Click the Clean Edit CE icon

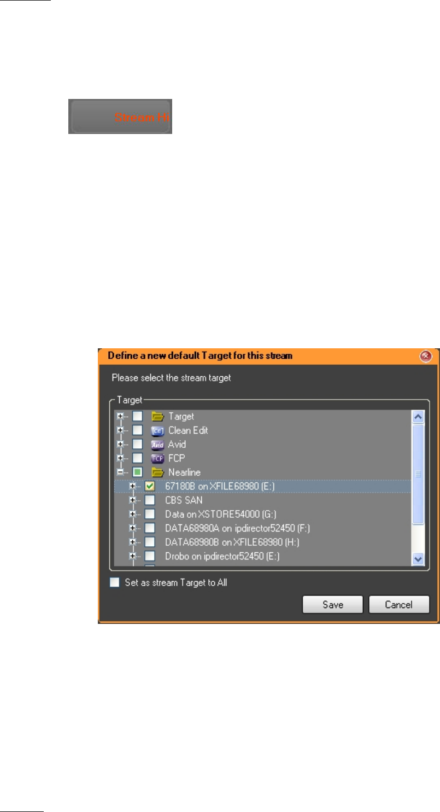pos(157,430)
